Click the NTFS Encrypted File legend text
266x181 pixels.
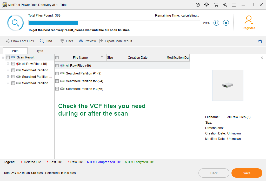point(139,162)
